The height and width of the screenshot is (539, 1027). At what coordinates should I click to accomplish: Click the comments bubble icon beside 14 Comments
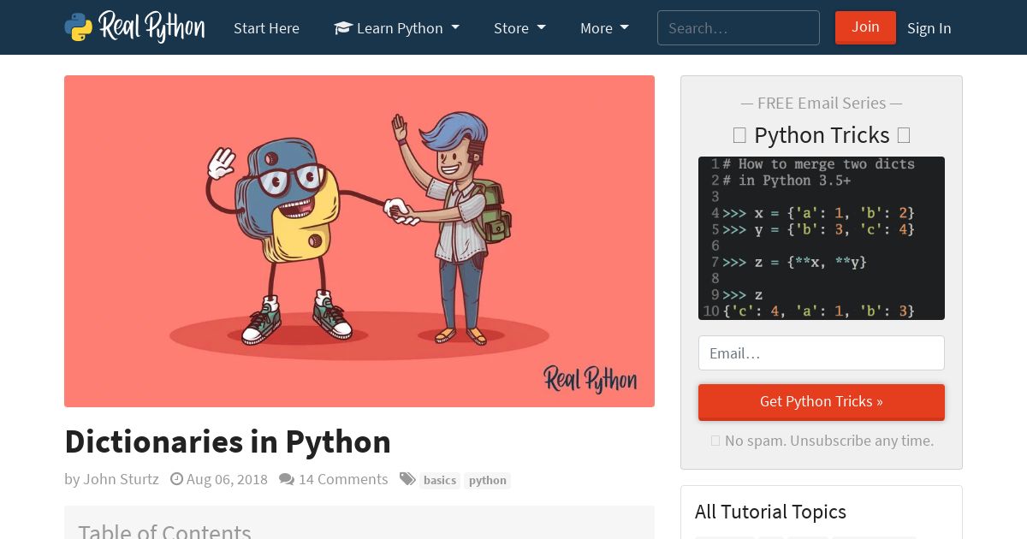pos(287,479)
